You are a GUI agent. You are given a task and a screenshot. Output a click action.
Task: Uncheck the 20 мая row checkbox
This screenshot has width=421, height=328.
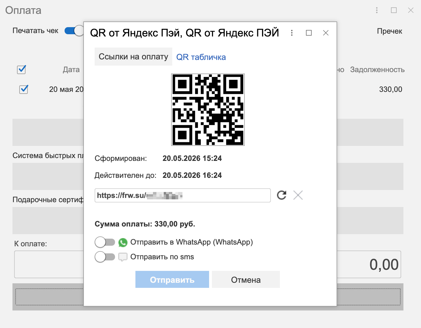coord(24,89)
